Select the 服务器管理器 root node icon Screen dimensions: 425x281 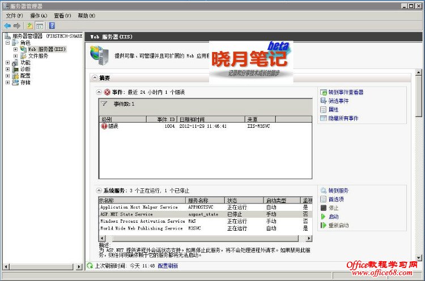[x=7, y=36]
